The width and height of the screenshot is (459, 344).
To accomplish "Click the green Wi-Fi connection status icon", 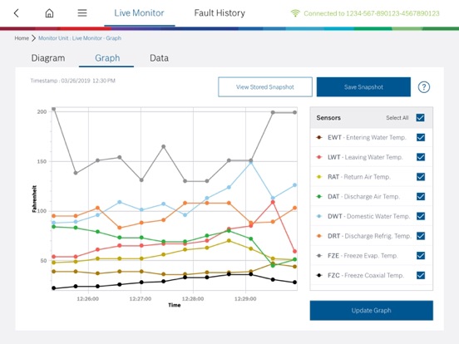I will (x=295, y=13).
